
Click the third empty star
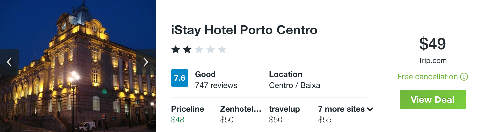199,50
